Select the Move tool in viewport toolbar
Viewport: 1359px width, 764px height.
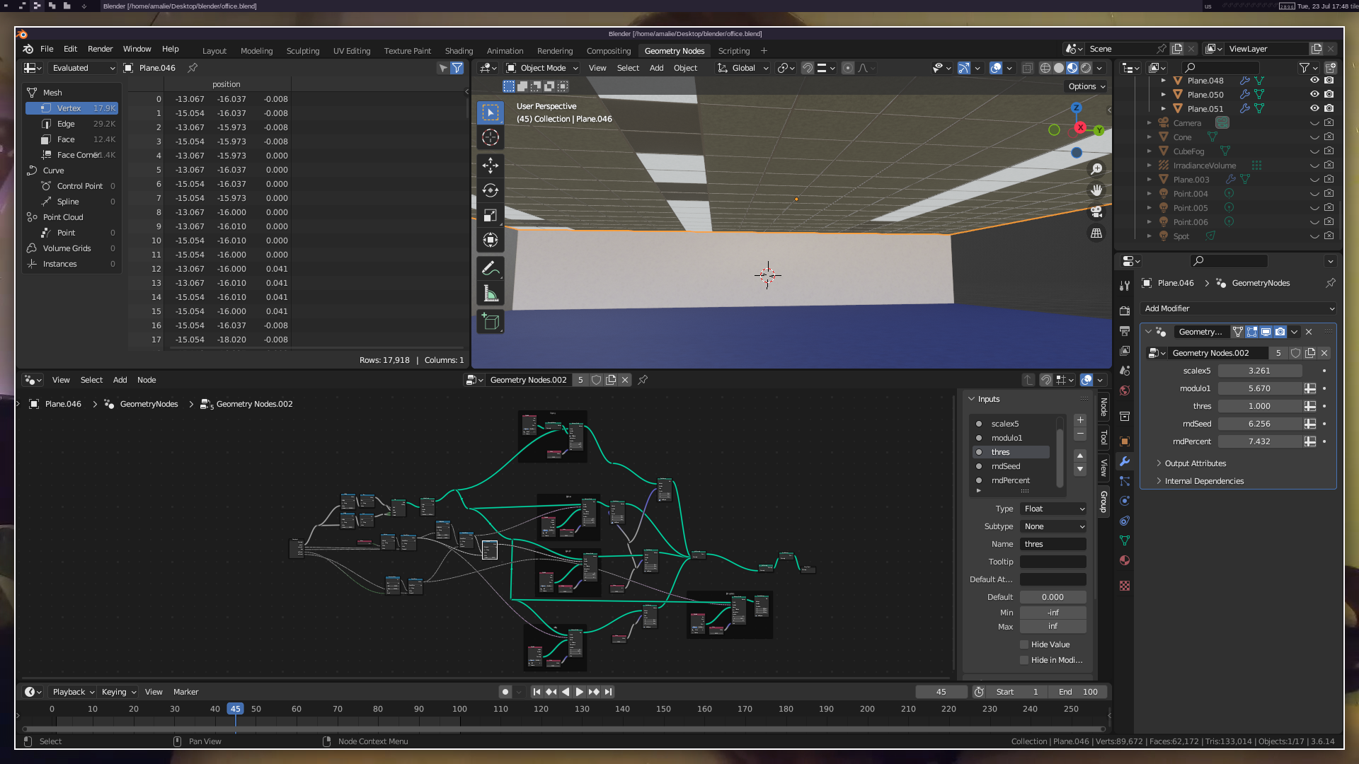(x=491, y=165)
